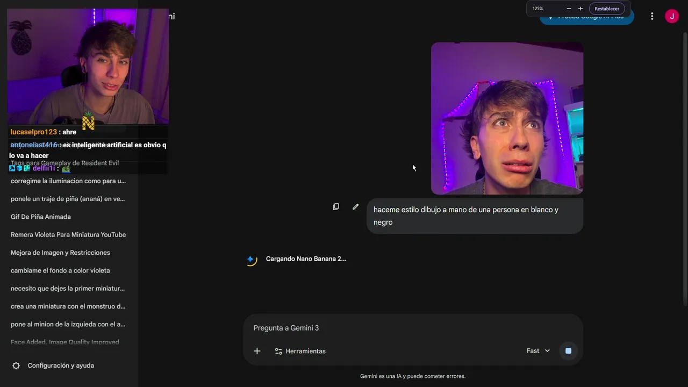Click the settings gear icon in the sidebar
The width and height of the screenshot is (688, 387).
[16, 365]
